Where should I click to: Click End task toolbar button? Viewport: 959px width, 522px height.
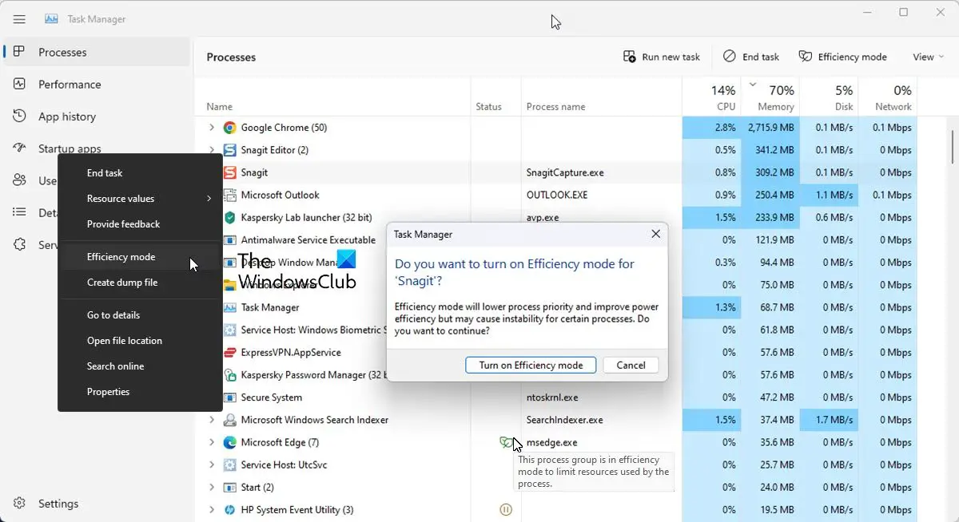pos(751,57)
